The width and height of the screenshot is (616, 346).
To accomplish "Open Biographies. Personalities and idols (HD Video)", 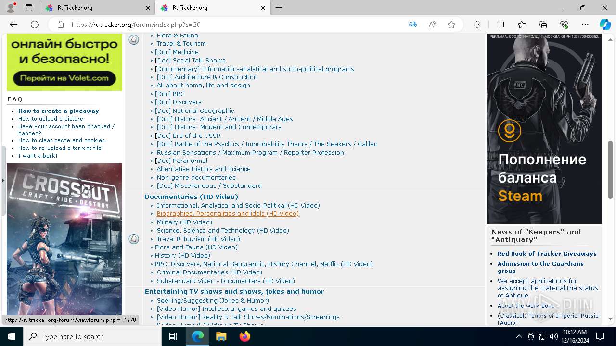I will point(228,213).
